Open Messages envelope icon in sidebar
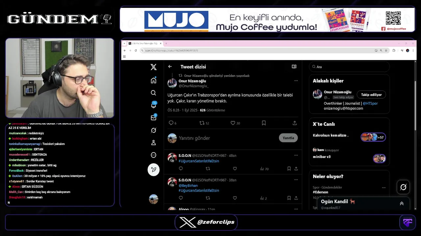This screenshot has width=421, height=236. tap(154, 118)
